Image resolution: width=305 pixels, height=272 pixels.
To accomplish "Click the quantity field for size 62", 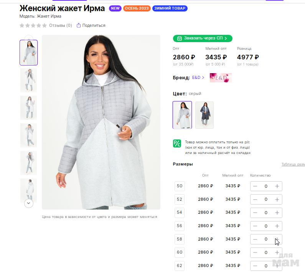I will (x=266, y=265).
